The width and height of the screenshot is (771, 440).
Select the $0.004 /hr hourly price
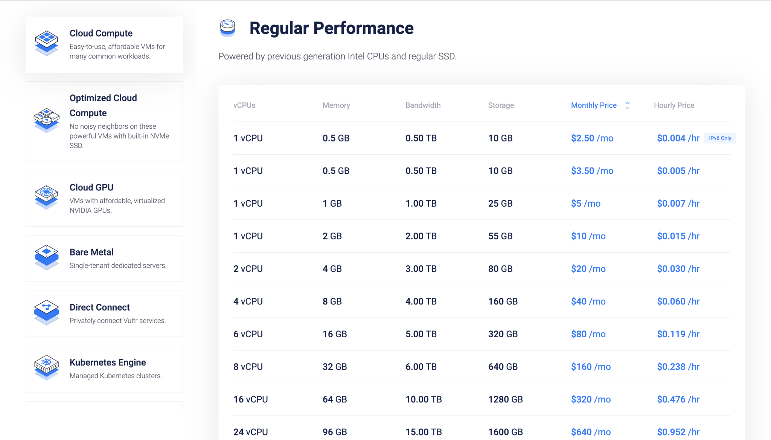pyautogui.click(x=678, y=138)
